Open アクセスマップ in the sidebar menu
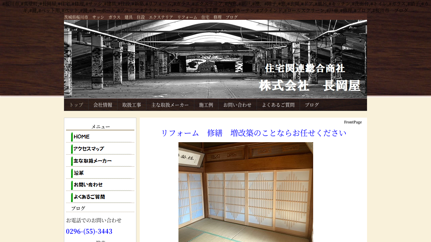Image resolution: width=431 pixels, height=242 pixels. pyautogui.click(x=89, y=149)
